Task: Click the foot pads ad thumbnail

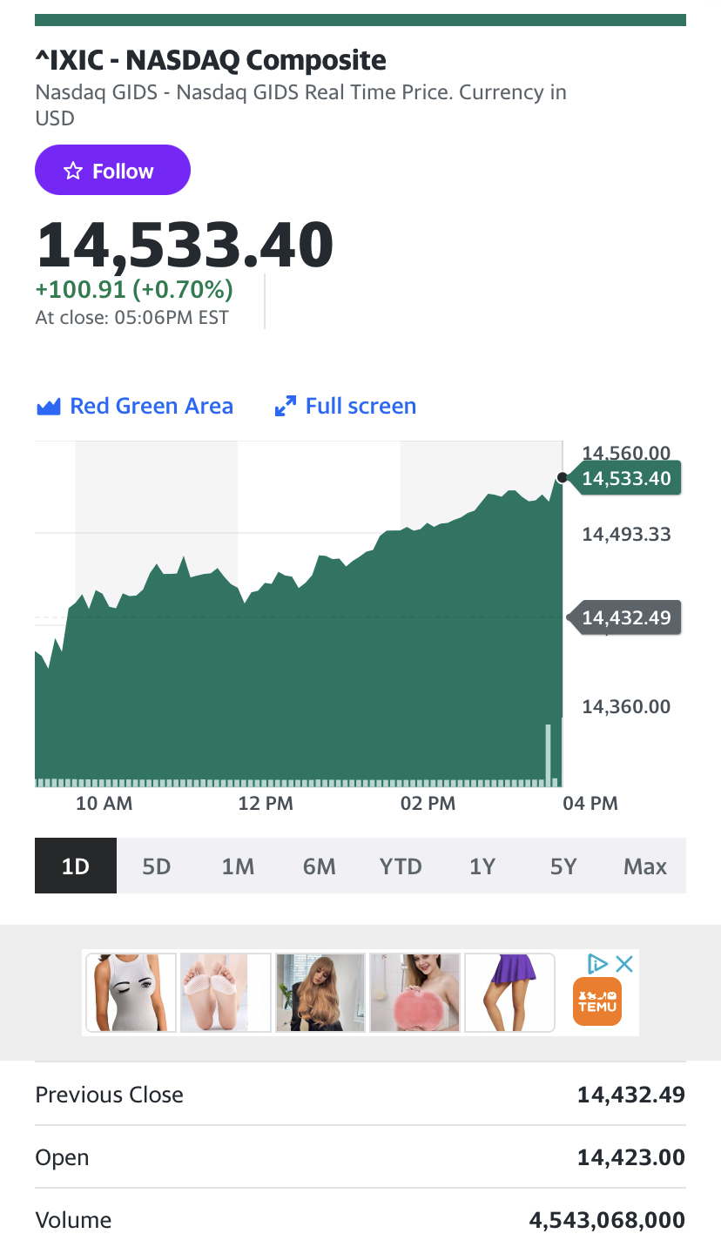Action: 226,993
